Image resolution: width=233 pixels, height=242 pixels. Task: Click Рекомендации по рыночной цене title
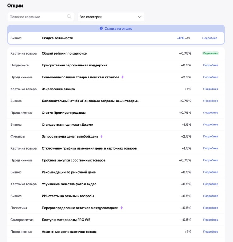pos(68,172)
